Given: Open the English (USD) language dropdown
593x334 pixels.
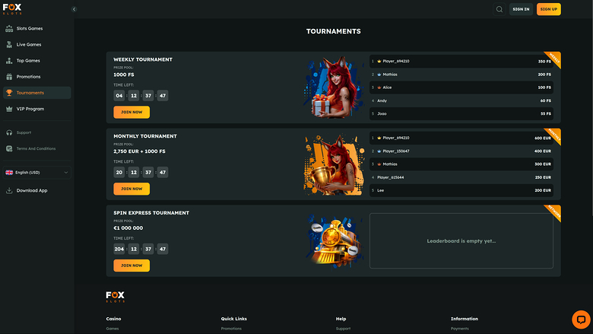Looking at the screenshot, I should click(36, 173).
